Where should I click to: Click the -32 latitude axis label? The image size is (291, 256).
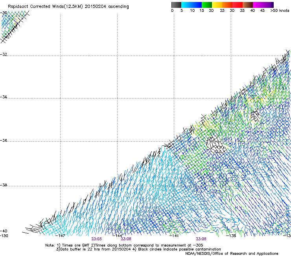coord(4,54)
